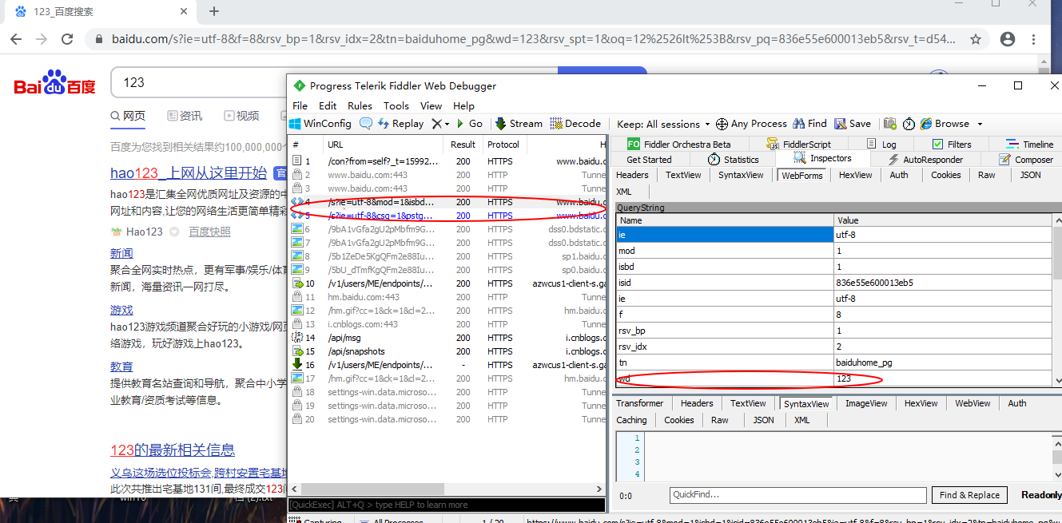Open the Chrome profile avatar icon
Screen dimensions: 1062x523
(1008, 39)
